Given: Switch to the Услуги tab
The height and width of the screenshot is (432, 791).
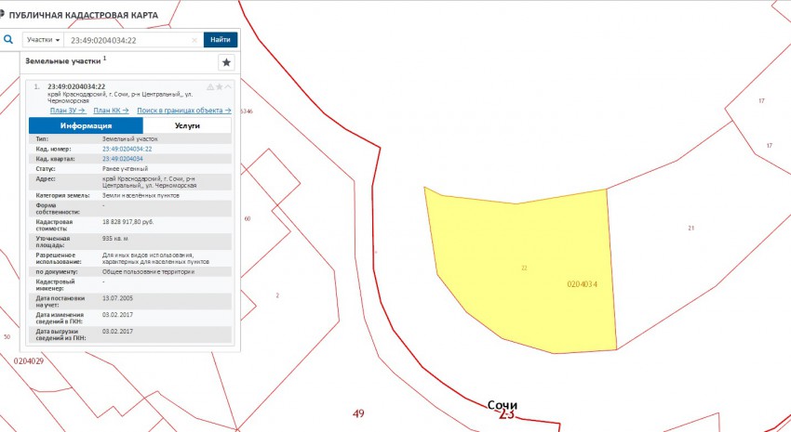Looking at the screenshot, I should (187, 125).
